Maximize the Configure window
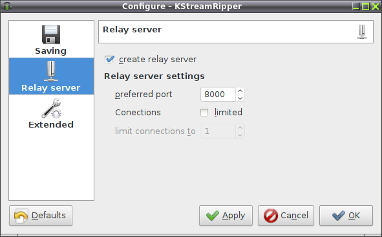 (x=366, y=6)
